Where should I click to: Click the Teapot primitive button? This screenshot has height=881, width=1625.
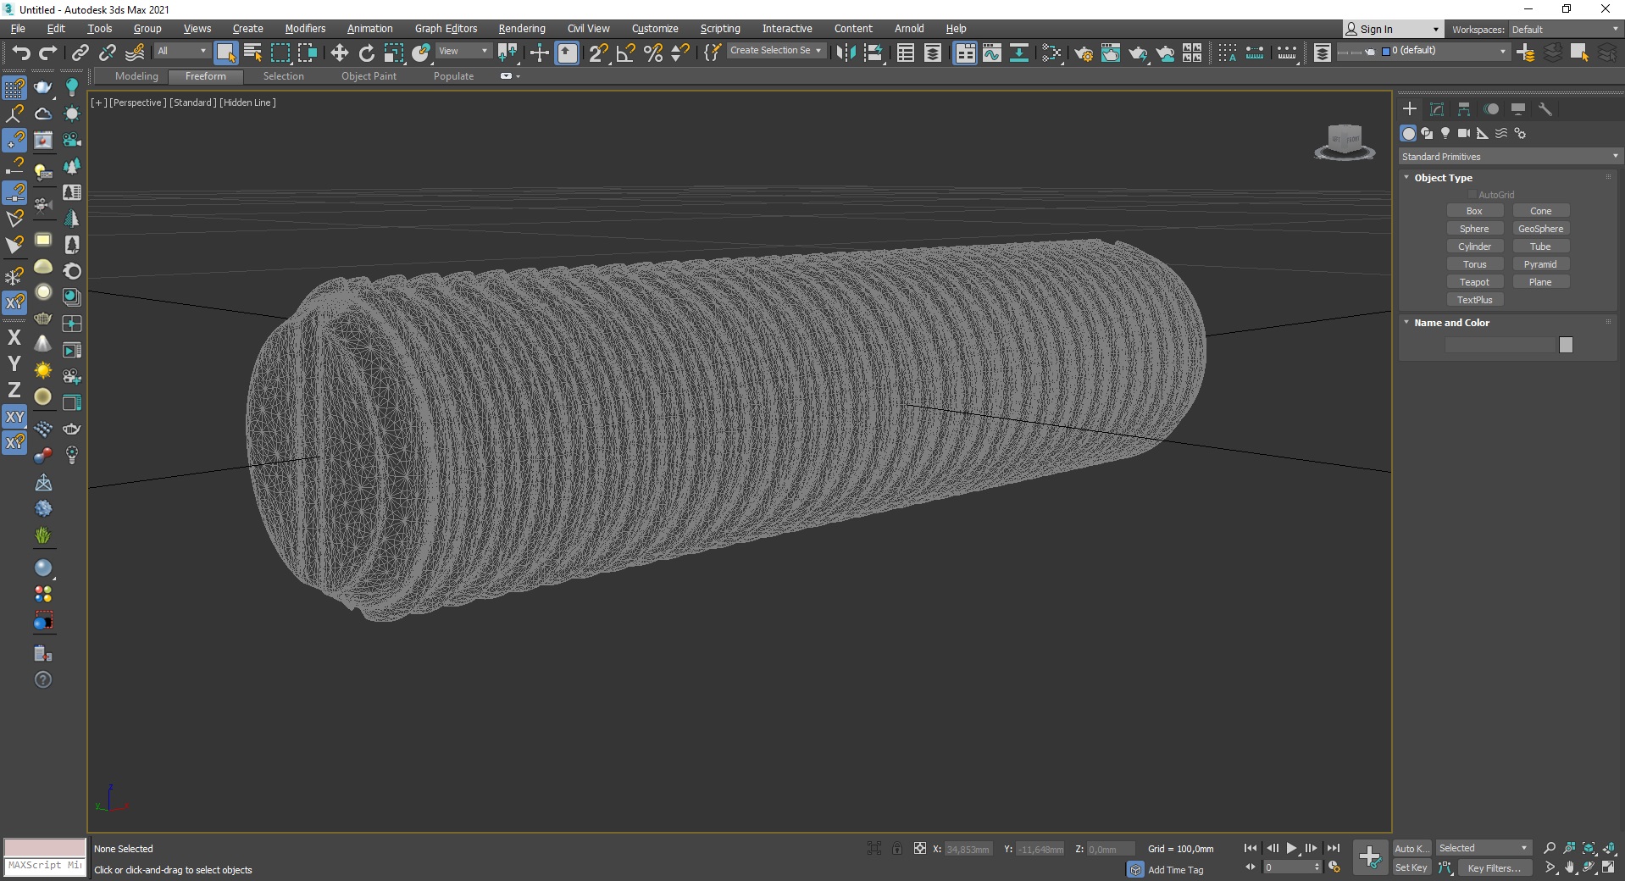click(x=1474, y=282)
